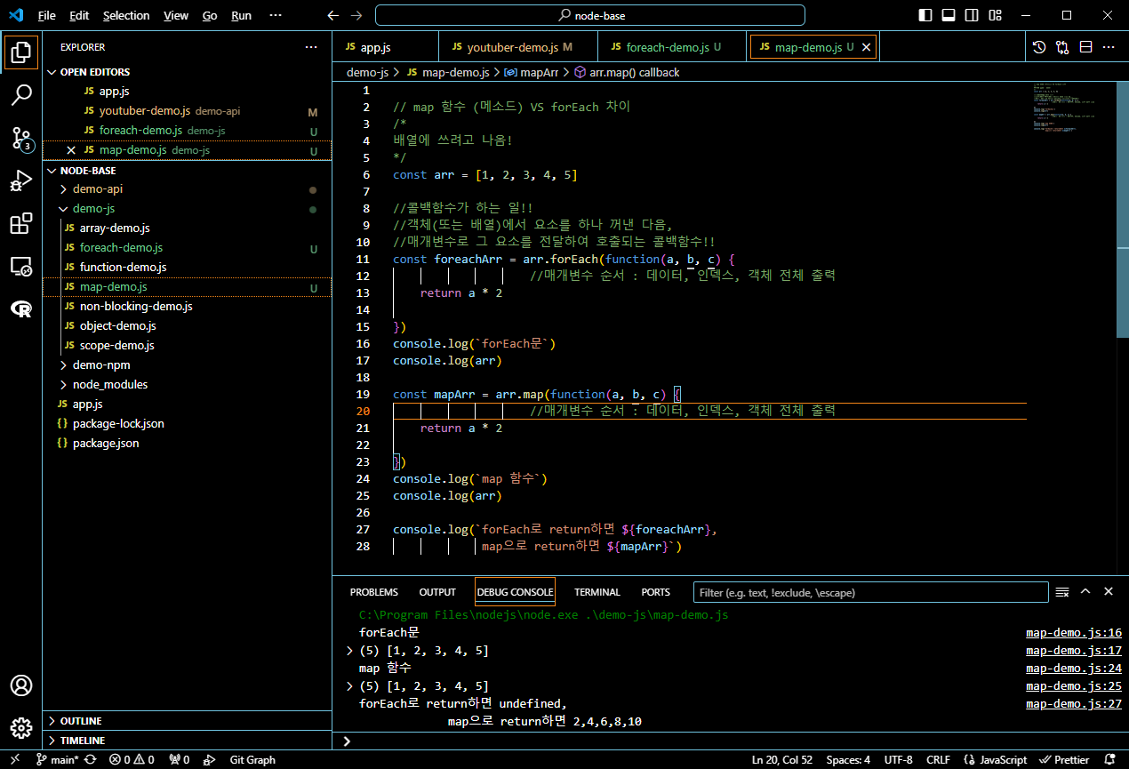
Task: Customize the editor layout
Action: pyautogui.click(x=995, y=15)
